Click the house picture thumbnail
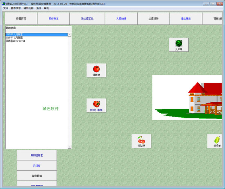This screenshot has width=225, height=189. 187,98
